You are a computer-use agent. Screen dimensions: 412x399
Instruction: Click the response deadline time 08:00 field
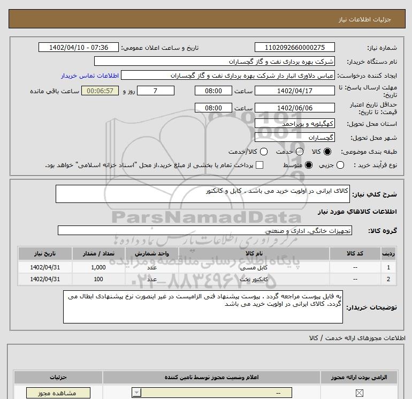(213, 91)
